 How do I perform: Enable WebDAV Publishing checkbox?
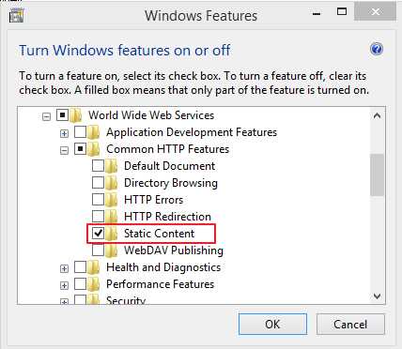(98, 250)
